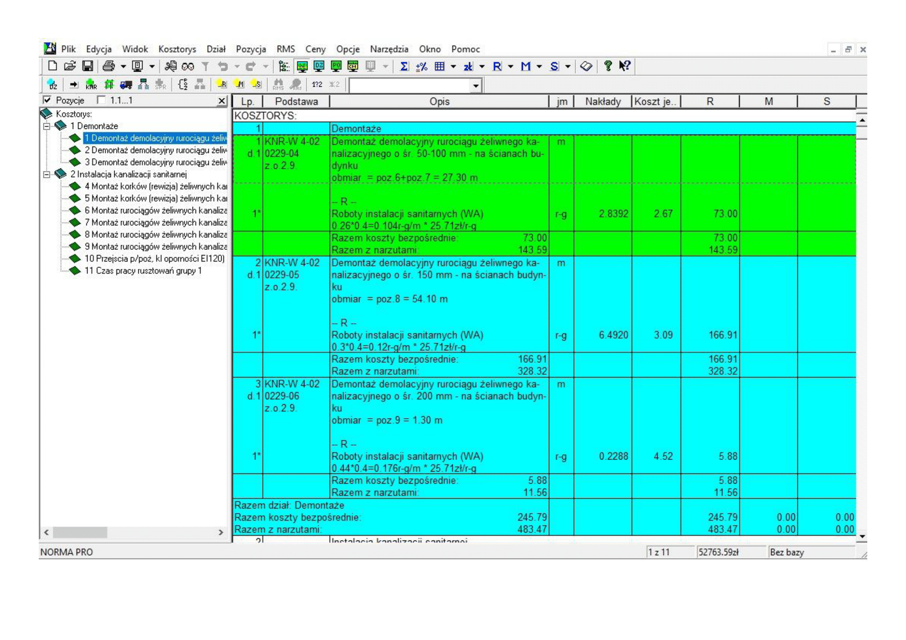Collapse the 2 Instalacja kanalizacji sanitarnej node
Image resolution: width=906 pixels, height=640 pixels.
(47, 175)
